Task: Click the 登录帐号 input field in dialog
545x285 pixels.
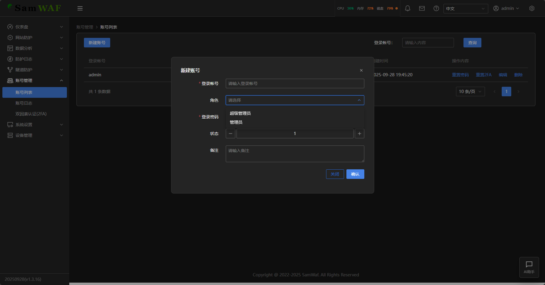Action: (295, 83)
